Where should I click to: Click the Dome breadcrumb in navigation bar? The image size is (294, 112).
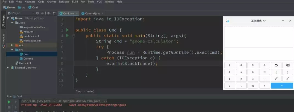point(9,7)
